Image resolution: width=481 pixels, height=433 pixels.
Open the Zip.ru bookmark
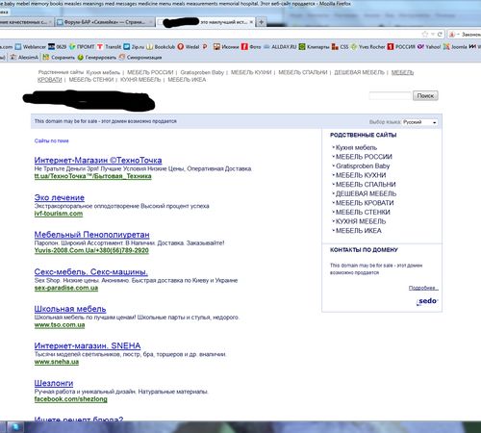134,47
